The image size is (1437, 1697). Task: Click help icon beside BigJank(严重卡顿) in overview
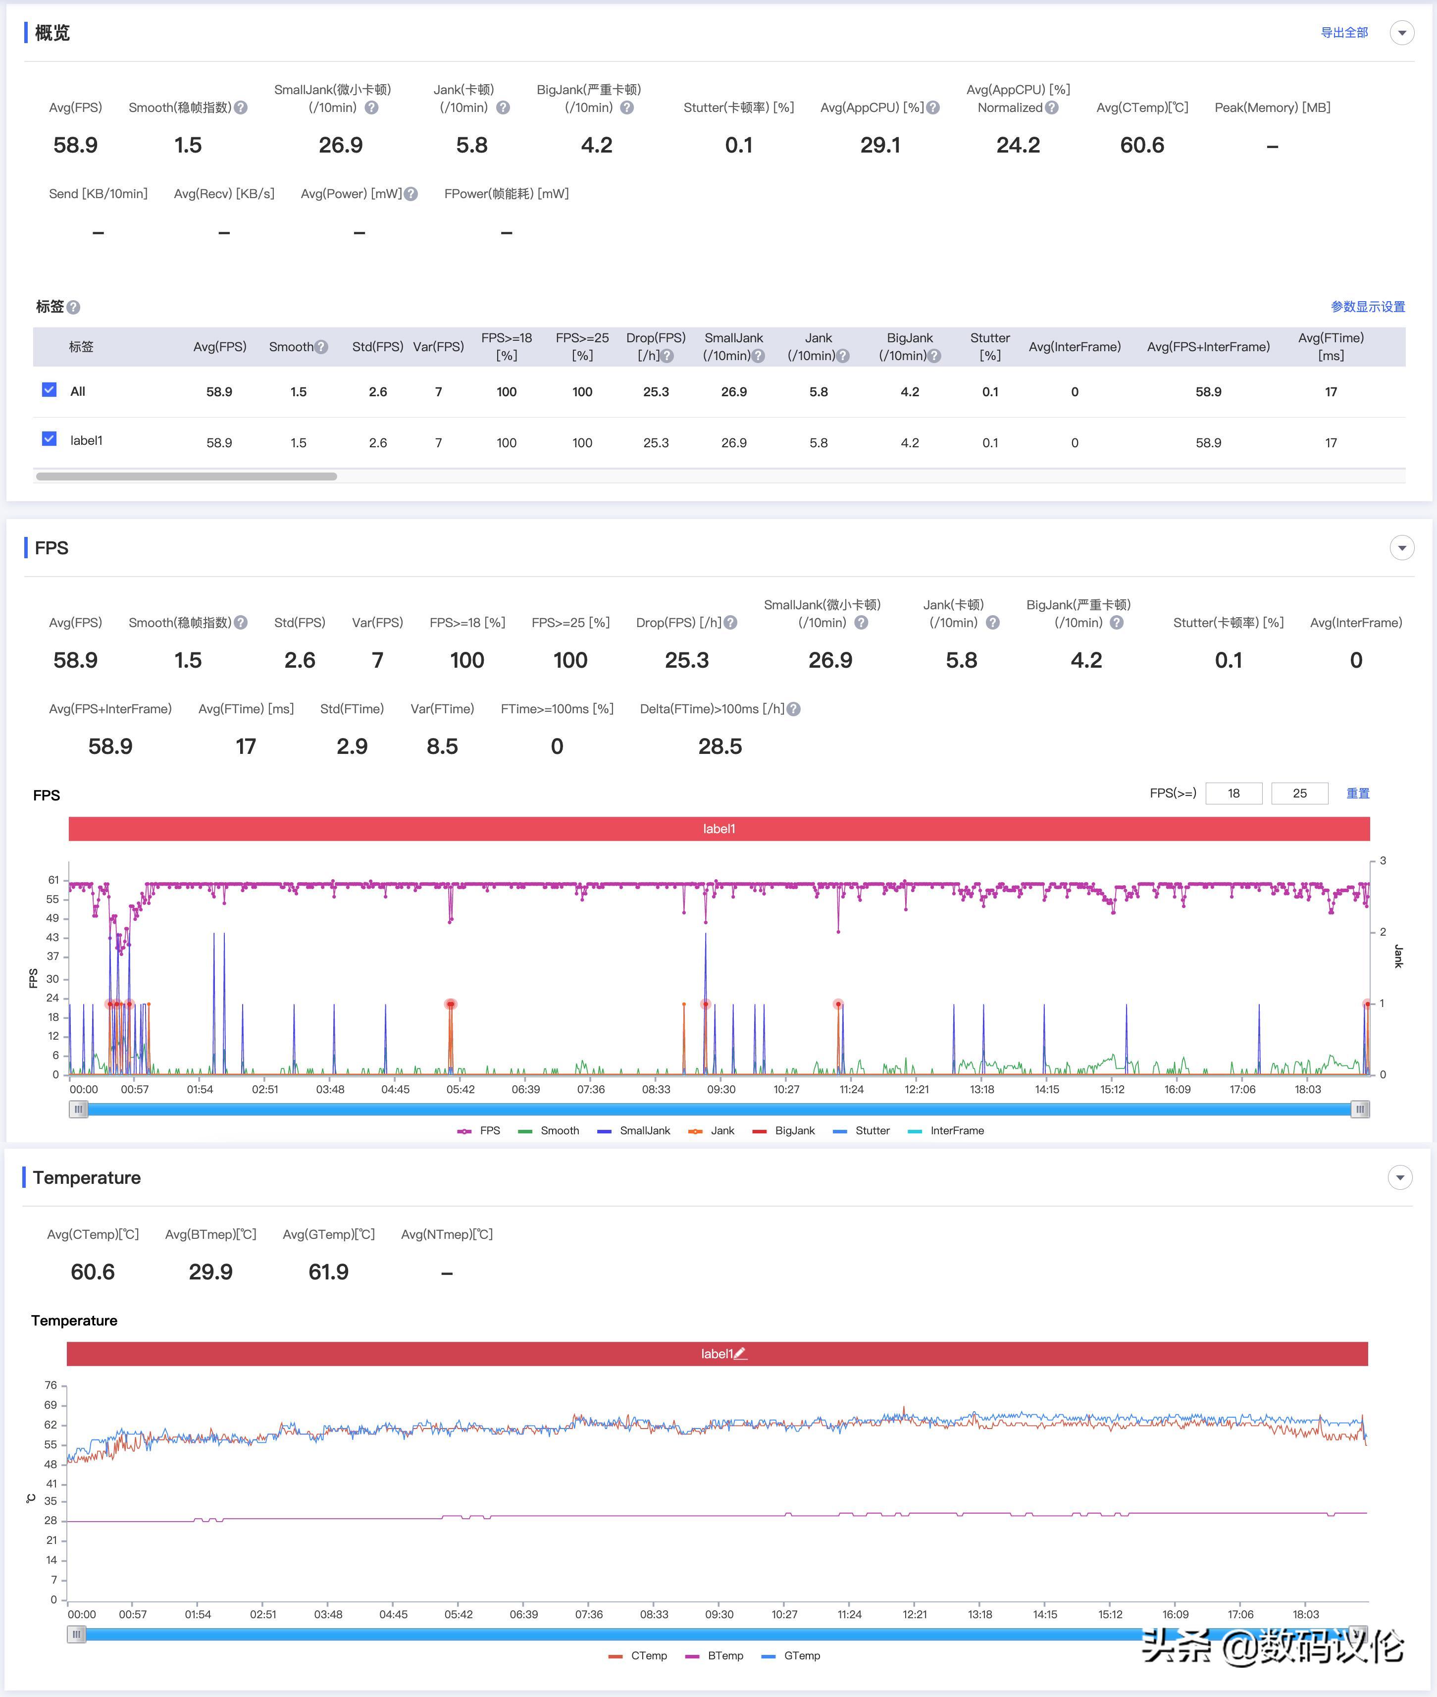tap(626, 107)
